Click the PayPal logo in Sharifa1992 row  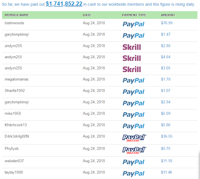[134, 92]
